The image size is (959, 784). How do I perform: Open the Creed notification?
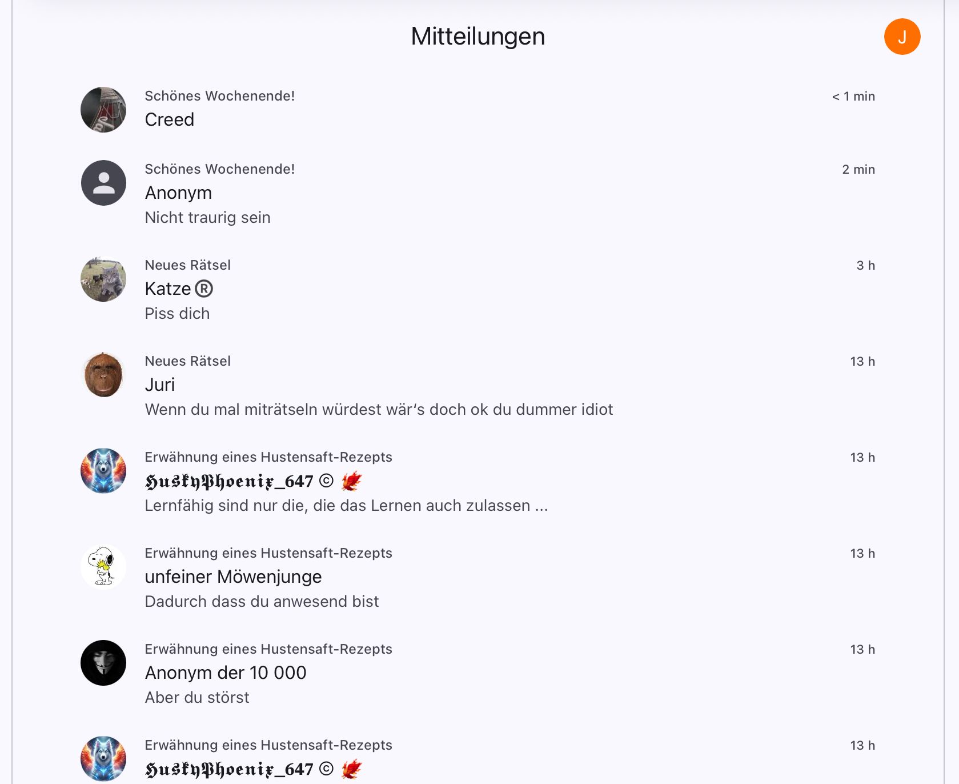(x=478, y=110)
